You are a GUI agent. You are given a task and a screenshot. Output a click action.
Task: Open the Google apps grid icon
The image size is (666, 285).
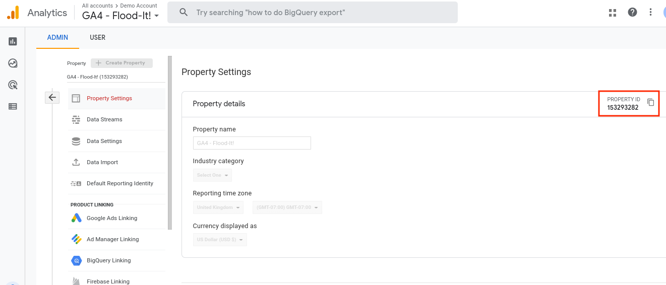(613, 13)
